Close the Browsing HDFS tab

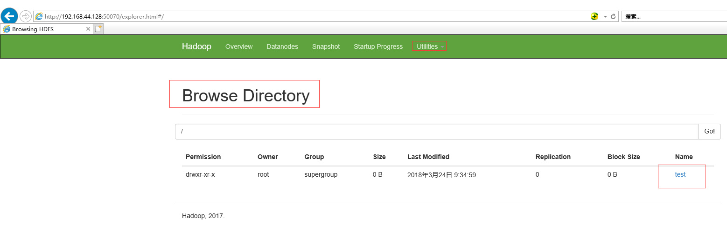pos(88,29)
